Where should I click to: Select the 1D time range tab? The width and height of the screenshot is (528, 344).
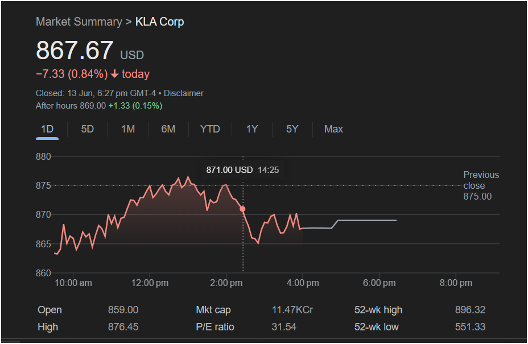click(47, 129)
